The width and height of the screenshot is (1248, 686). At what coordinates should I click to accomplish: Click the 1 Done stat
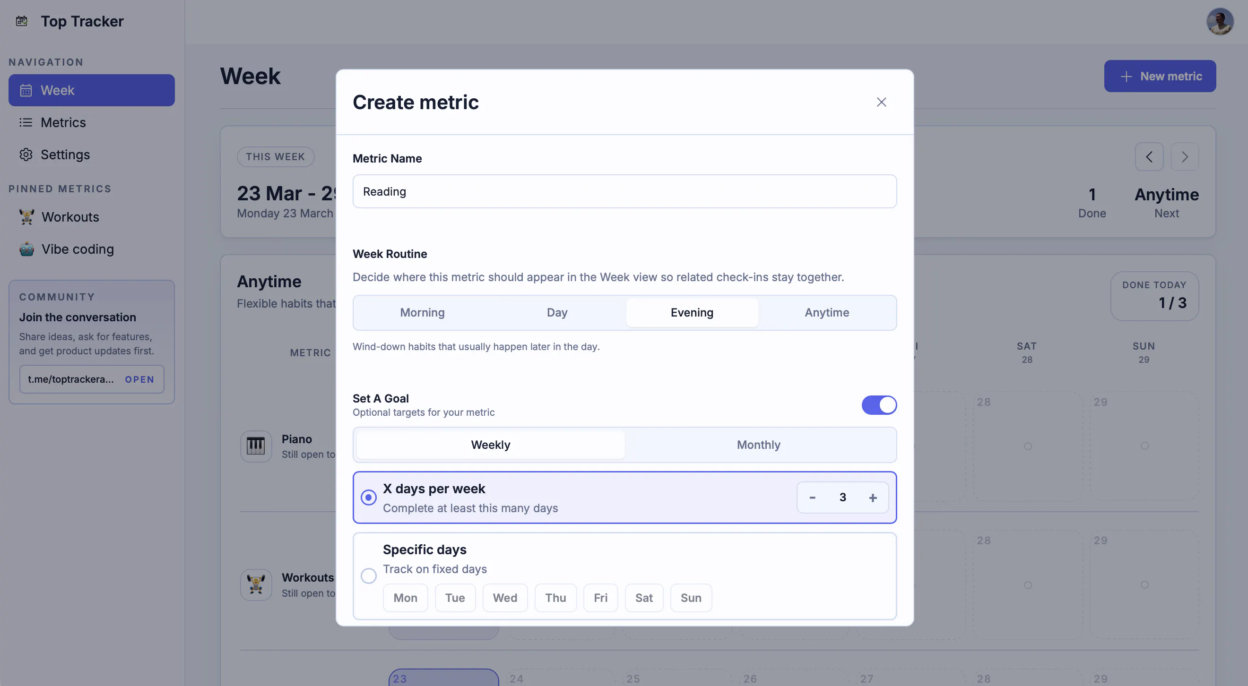pyautogui.click(x=1092, y=202)
